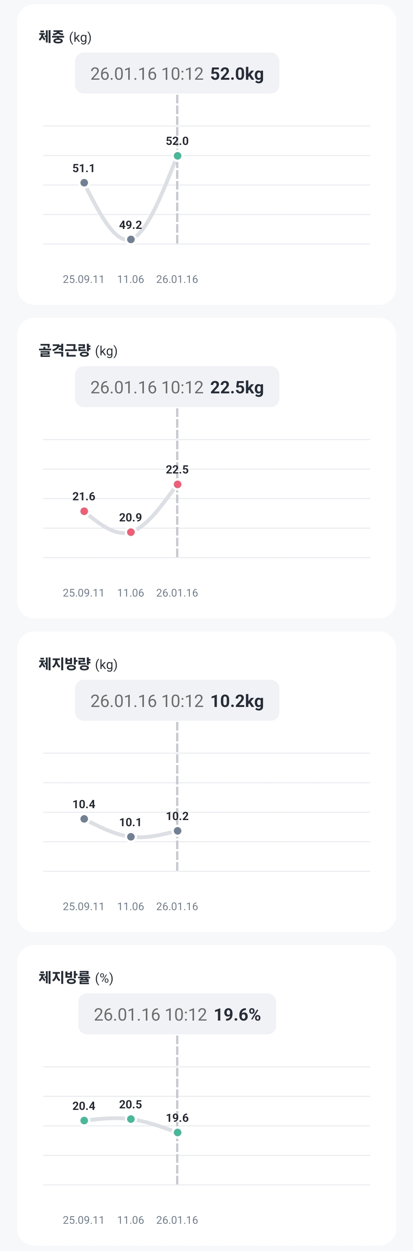Tap the green 52.0 weight point
The width and height of the screenshot is (413, 1251).
[178, 156]
